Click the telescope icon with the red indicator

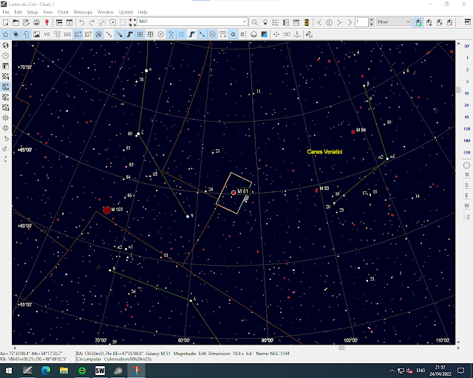click(x=449, y=23)
